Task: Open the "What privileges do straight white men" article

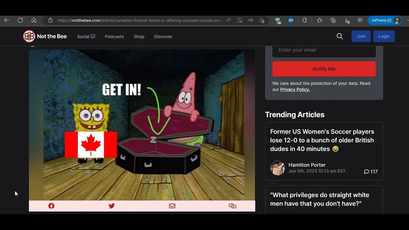Action: click(320, 199)
